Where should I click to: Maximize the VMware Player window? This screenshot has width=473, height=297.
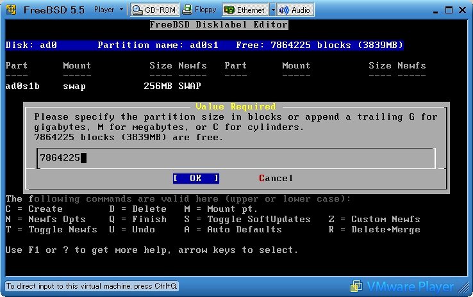446,10
